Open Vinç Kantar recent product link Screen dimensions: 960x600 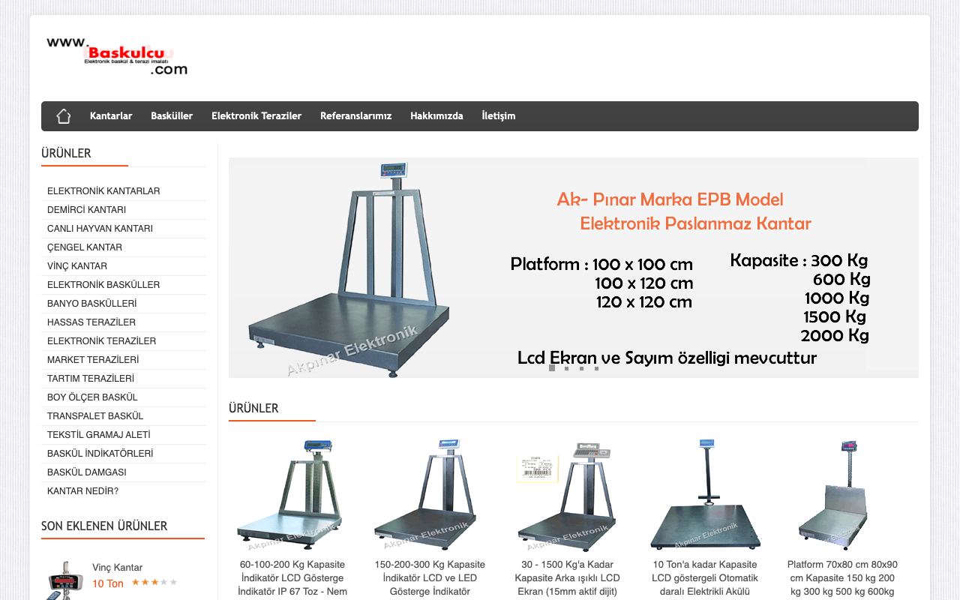(x=117, y=568)
